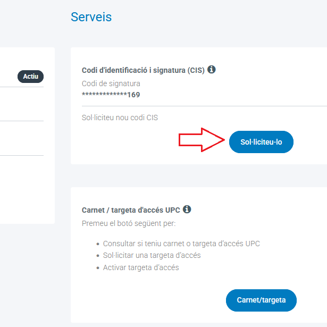Open the Carnet/targeta button
Viewport: 327px width, 327px height.
(261, 300)
